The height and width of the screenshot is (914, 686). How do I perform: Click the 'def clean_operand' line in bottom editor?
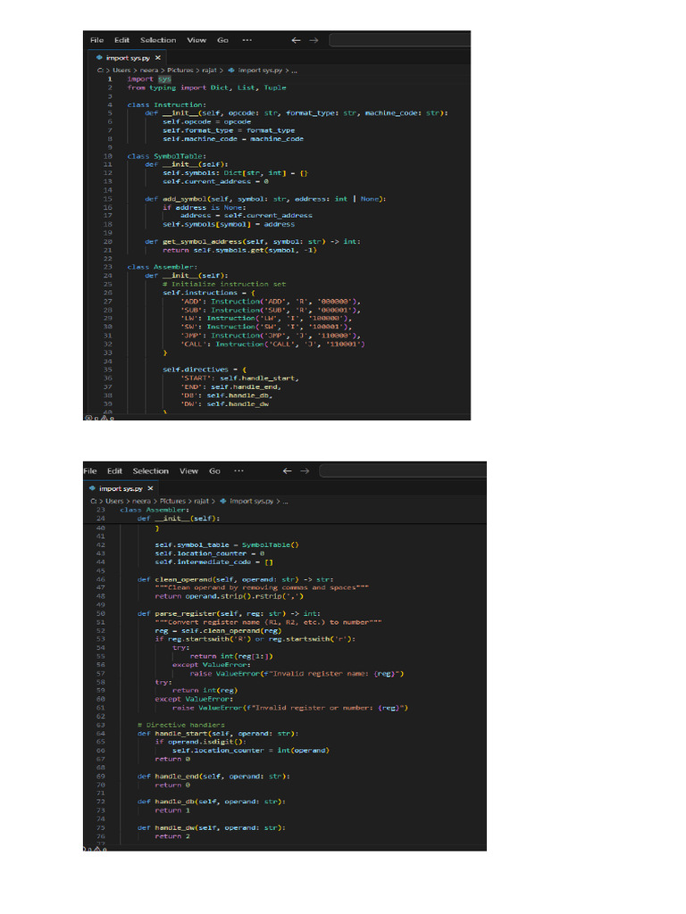(235, 579)
